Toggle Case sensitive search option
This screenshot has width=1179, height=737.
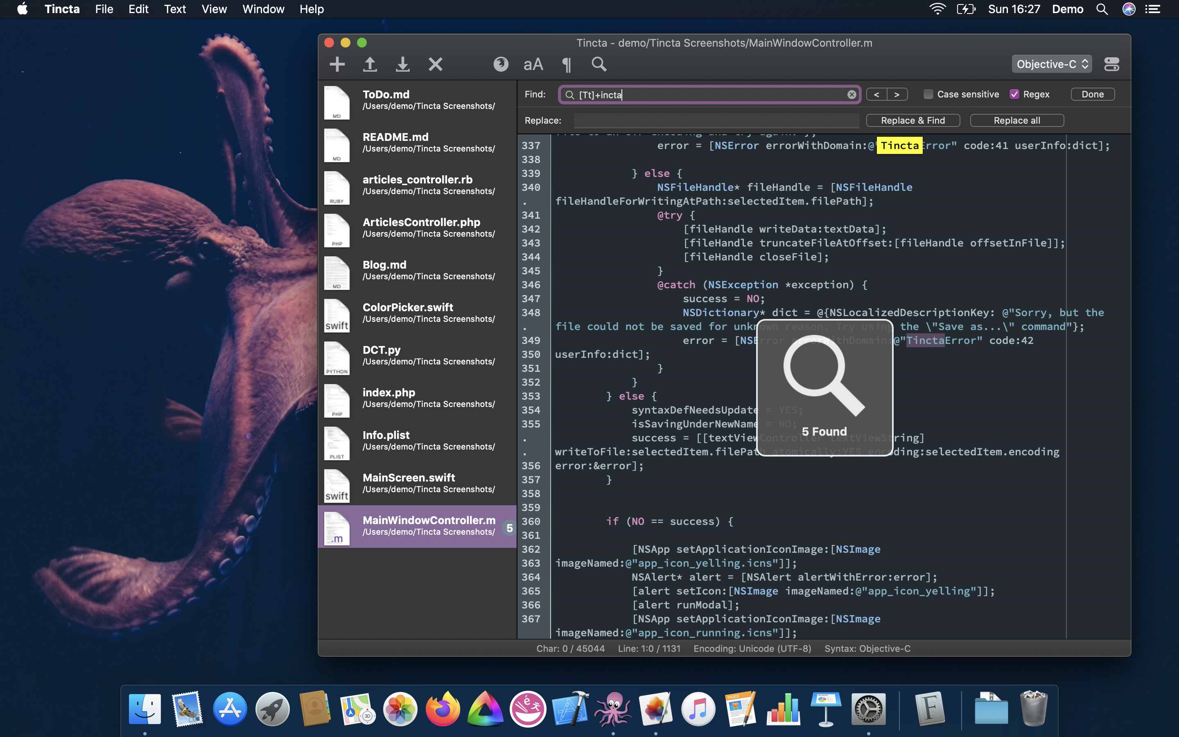[928, 94]
